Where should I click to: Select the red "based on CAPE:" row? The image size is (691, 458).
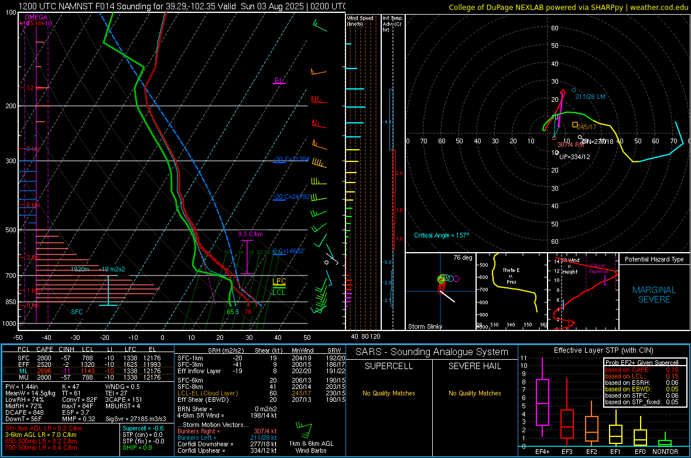(642, 370)
